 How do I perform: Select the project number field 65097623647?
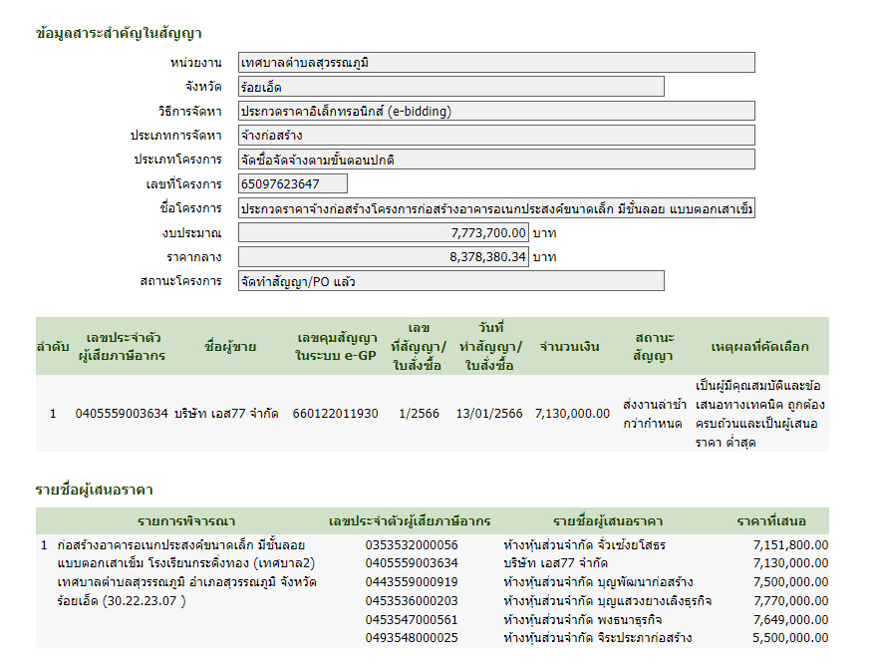pos(293,183)
